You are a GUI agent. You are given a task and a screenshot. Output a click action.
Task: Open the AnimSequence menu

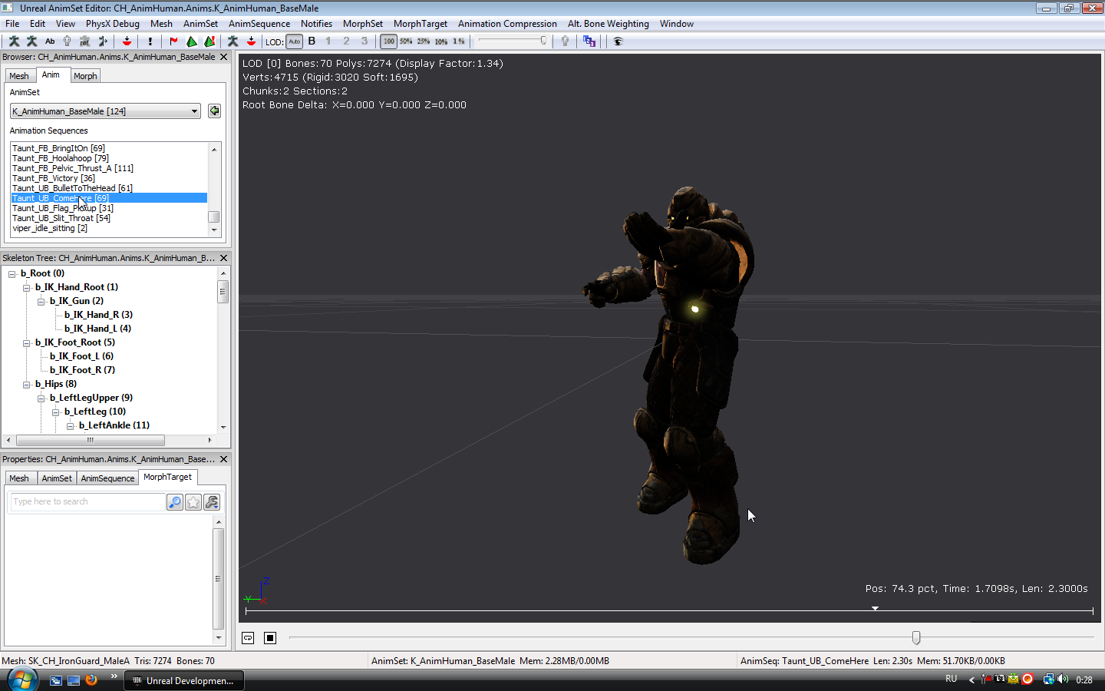point(259,24)
